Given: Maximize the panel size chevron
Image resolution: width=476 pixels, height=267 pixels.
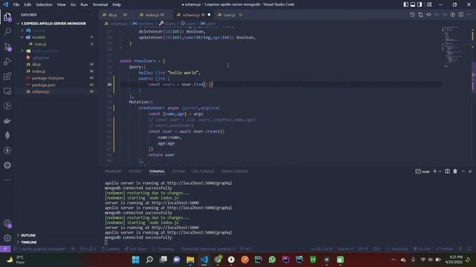Looking at the screenshot, I should click(x=463, y=171).
